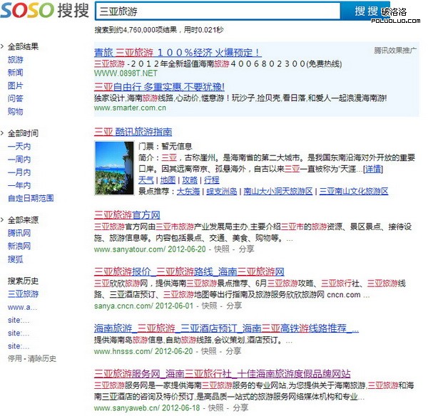428x416 pixels.
Task: Select the 购物 filter in sidebar
Action: [15, 111]
